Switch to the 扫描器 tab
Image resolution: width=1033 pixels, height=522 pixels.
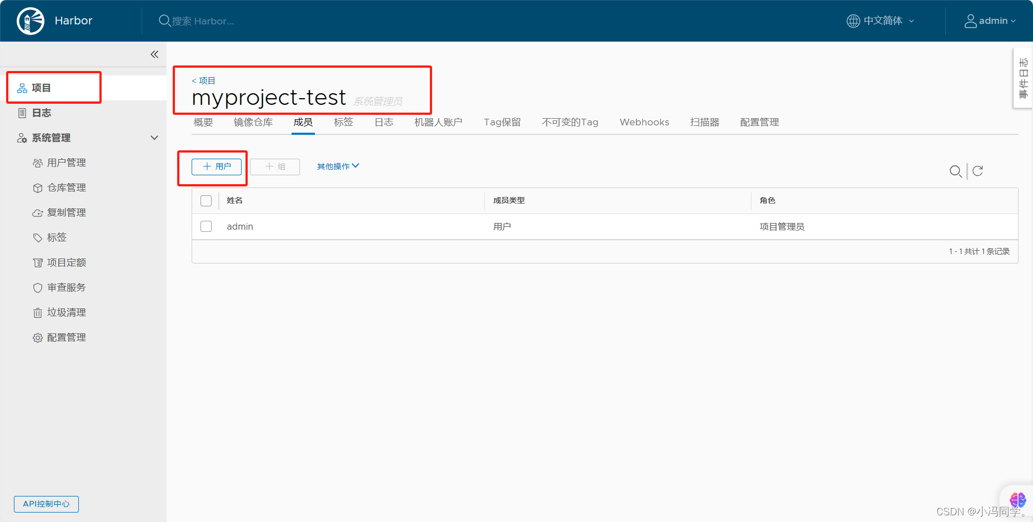[705, 122]
